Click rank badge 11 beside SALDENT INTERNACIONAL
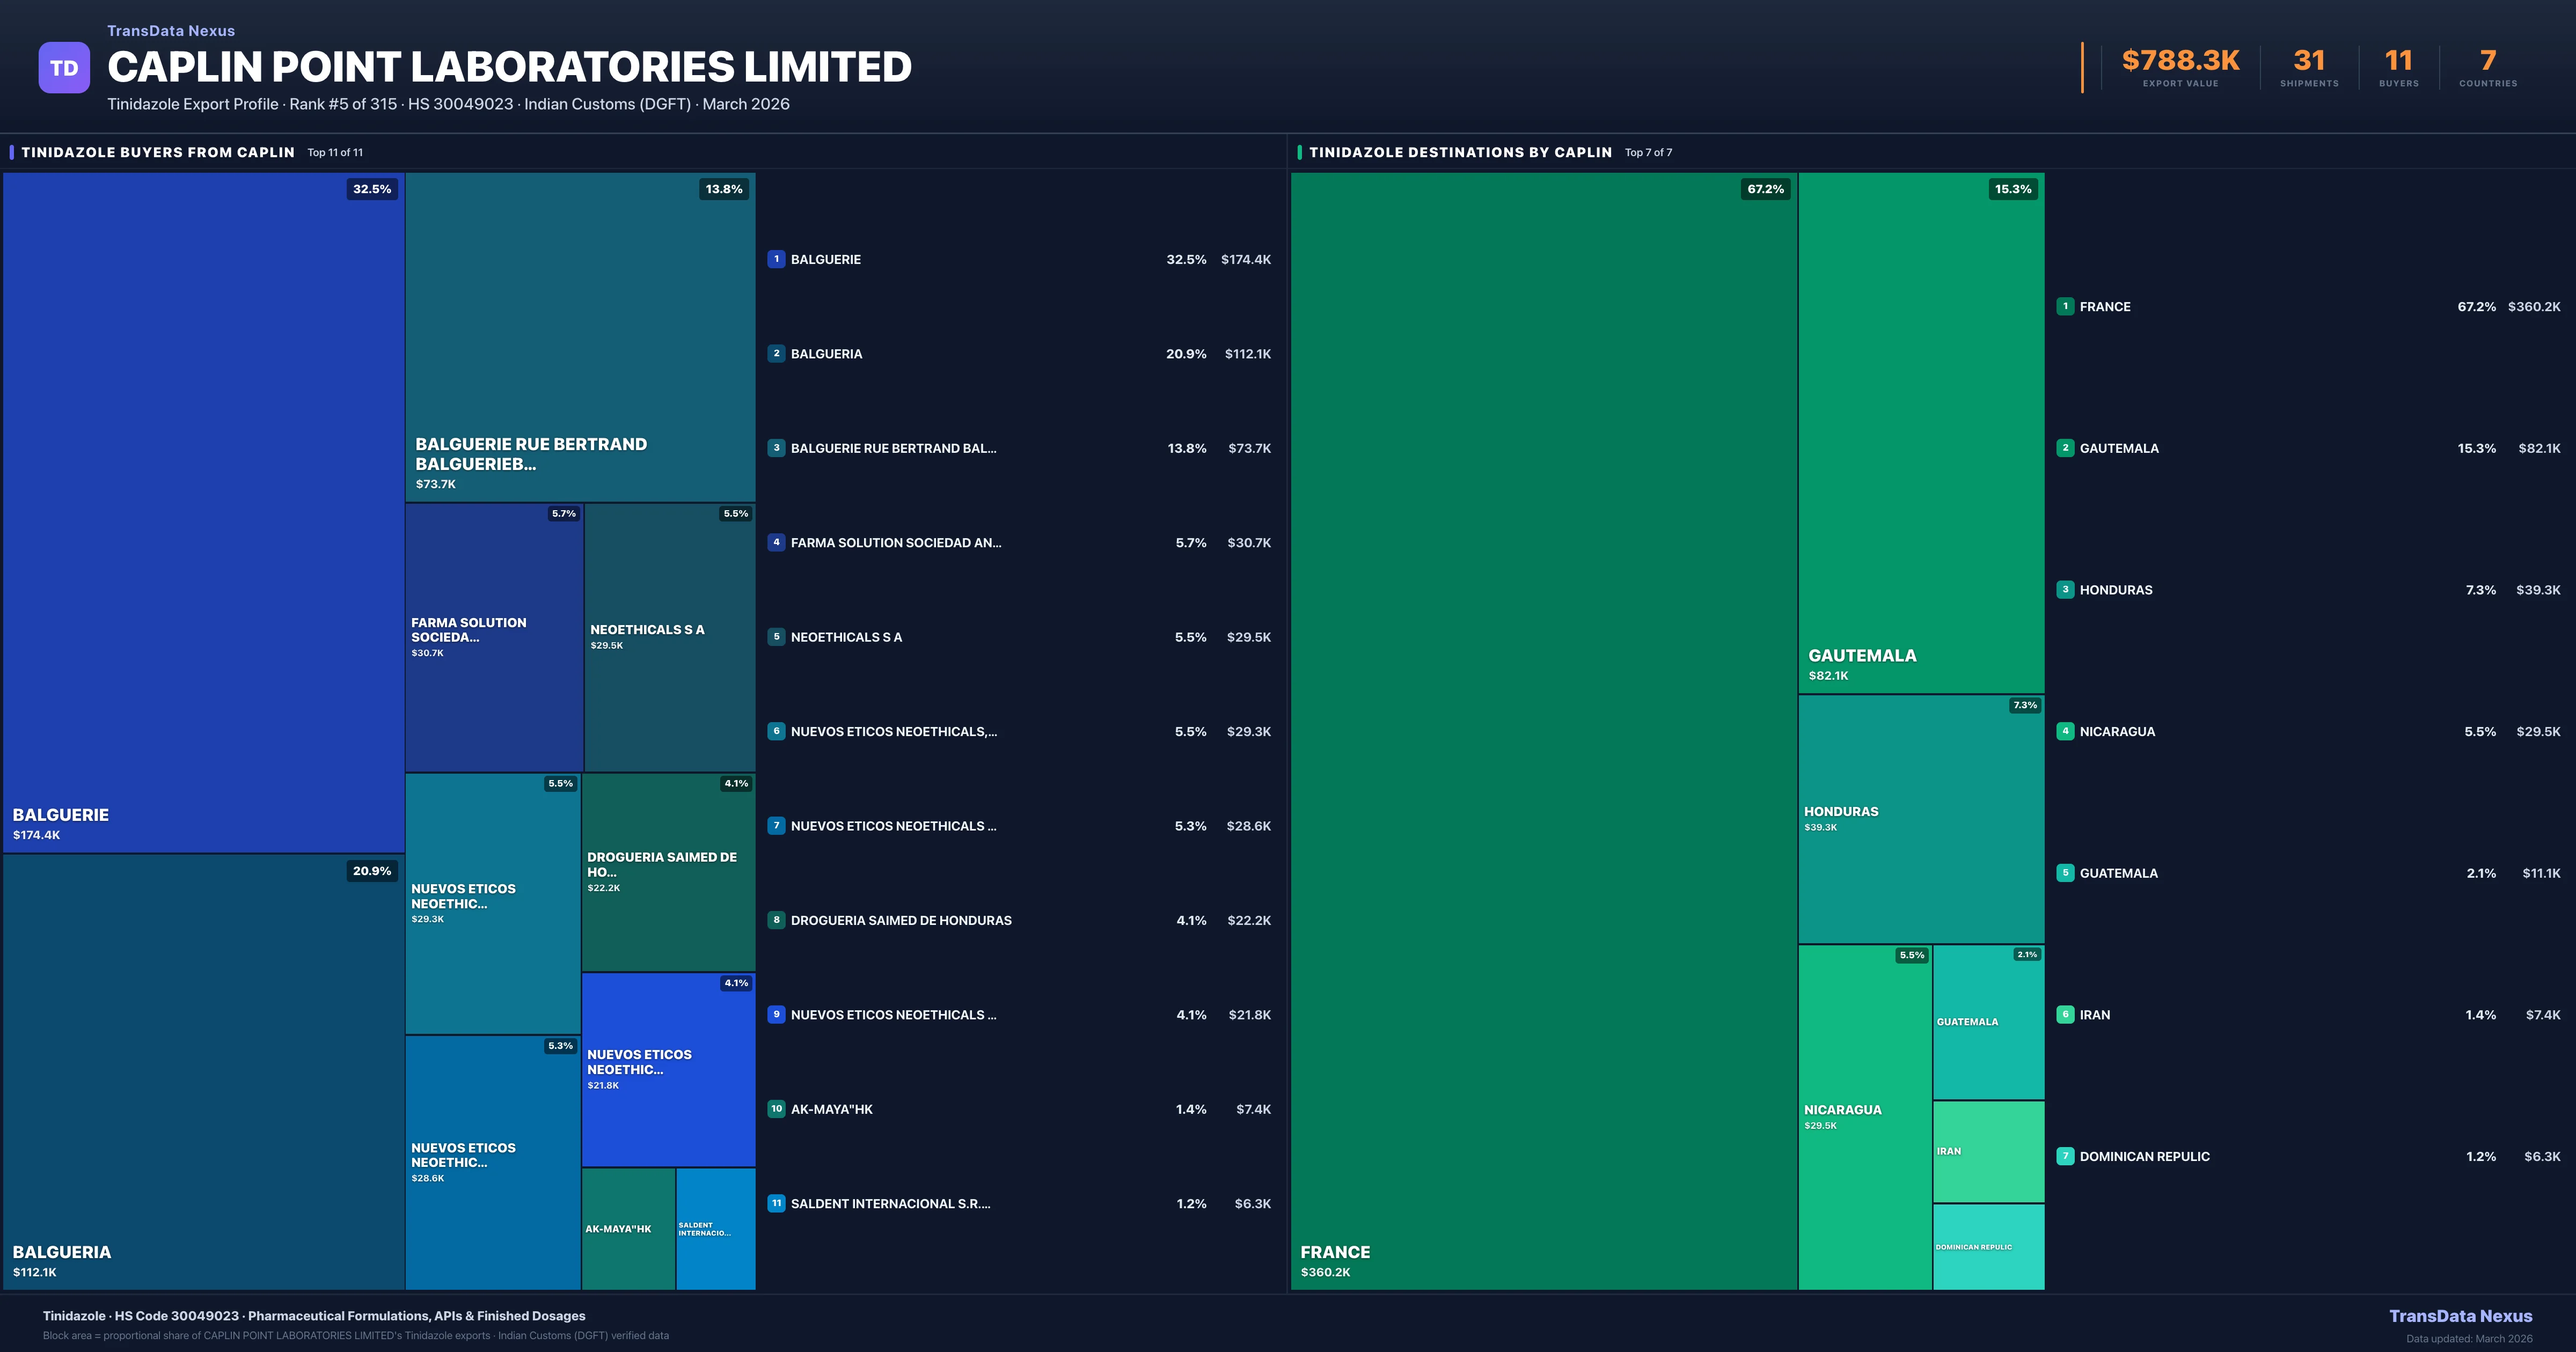2576x1352 pixels. [776, 1203]
